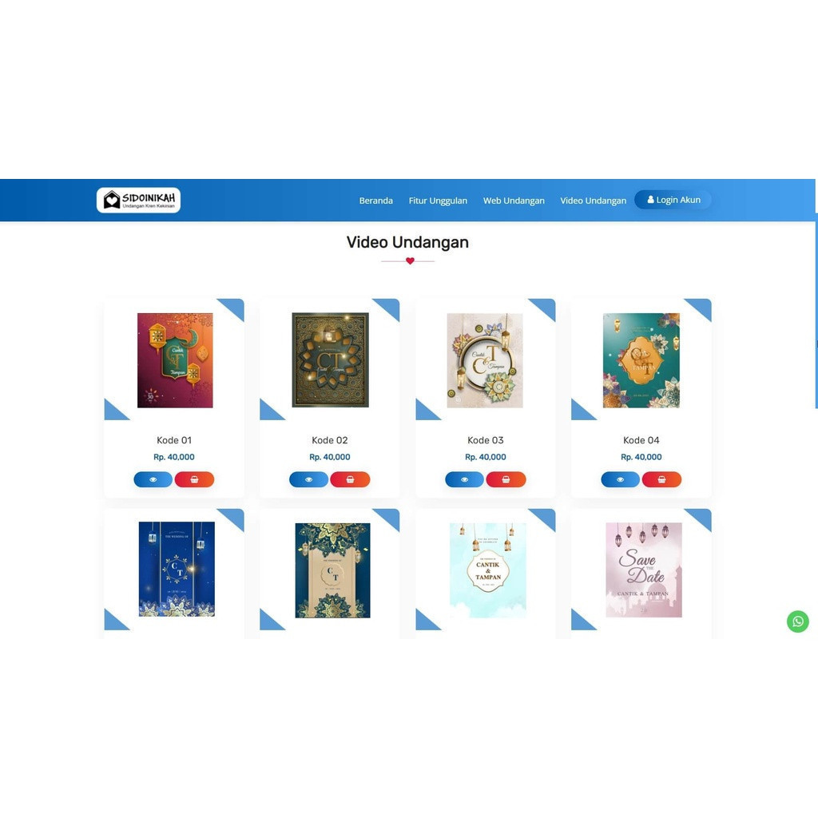Click the Login Akun button
Viewport: 818px width, 818px height.
(x=673, y=200)
